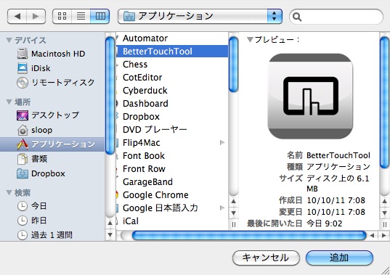The height and width of the screenshot is (275, 390).
Task: Click the 追加 button
Action: click(x=339, y=258)
